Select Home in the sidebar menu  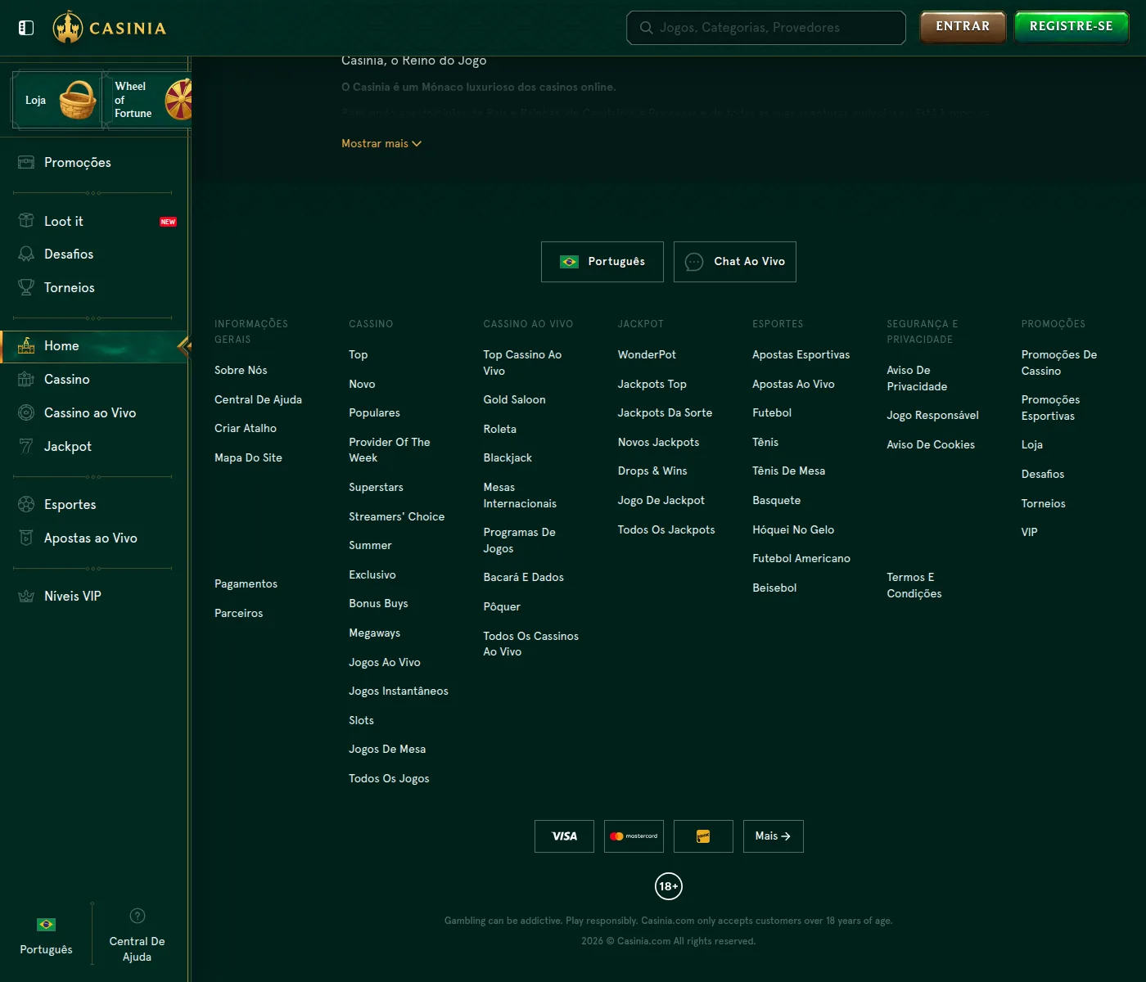94,346
